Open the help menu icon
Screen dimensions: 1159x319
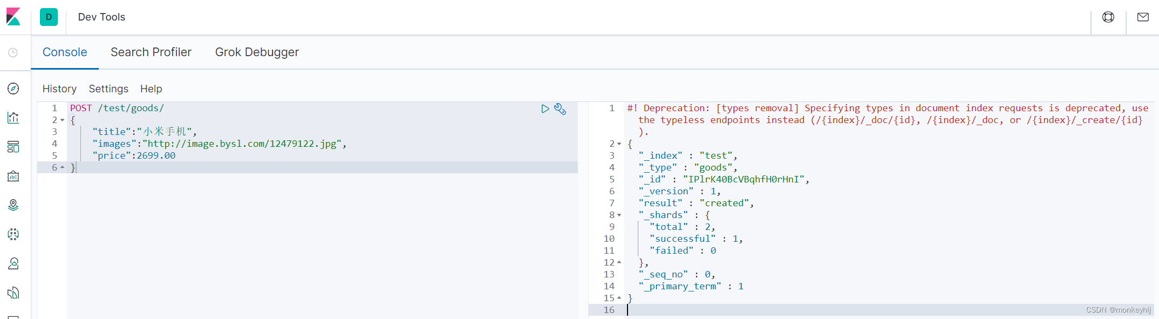(x=1108, y=17)
